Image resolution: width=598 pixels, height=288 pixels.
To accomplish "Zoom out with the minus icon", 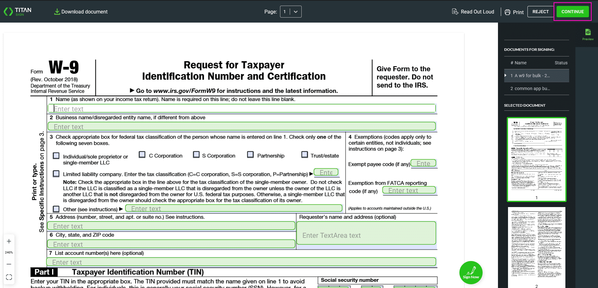I will pyautogui.click(x=9, y=264).
